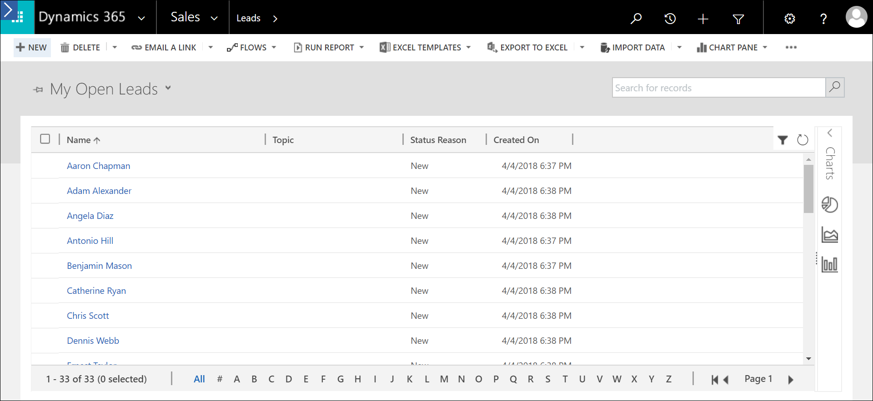This screenshot has width=873, height=401.
Task: Click the New lead button
Action: [31, 47]
